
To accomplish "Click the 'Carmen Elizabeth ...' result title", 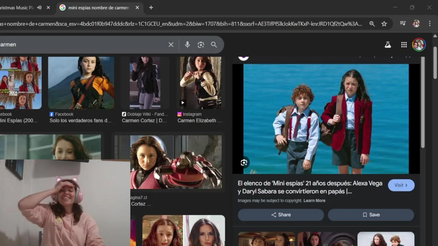I will 199,120.
